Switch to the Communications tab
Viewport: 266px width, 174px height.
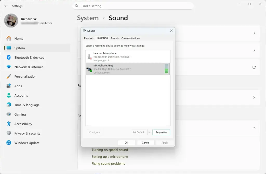pyautogui.click(x=130, y=38)
